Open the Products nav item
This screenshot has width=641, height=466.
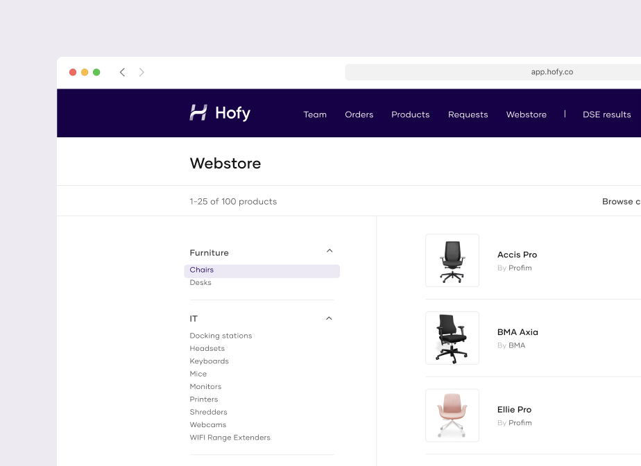tap(411, 114)
